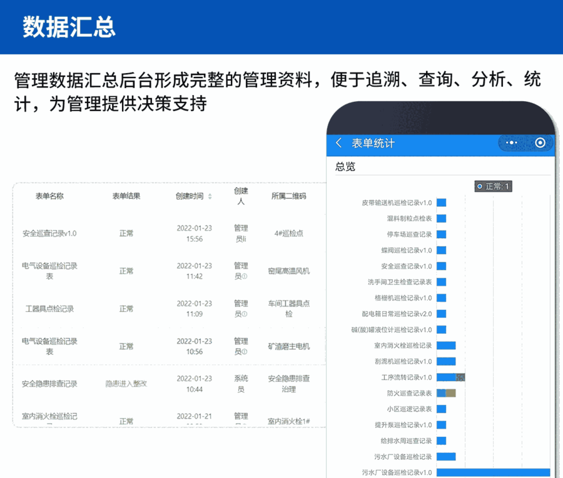Select the 总览 section heading
This screenshot has height=478, width=563.
[345, 166]
